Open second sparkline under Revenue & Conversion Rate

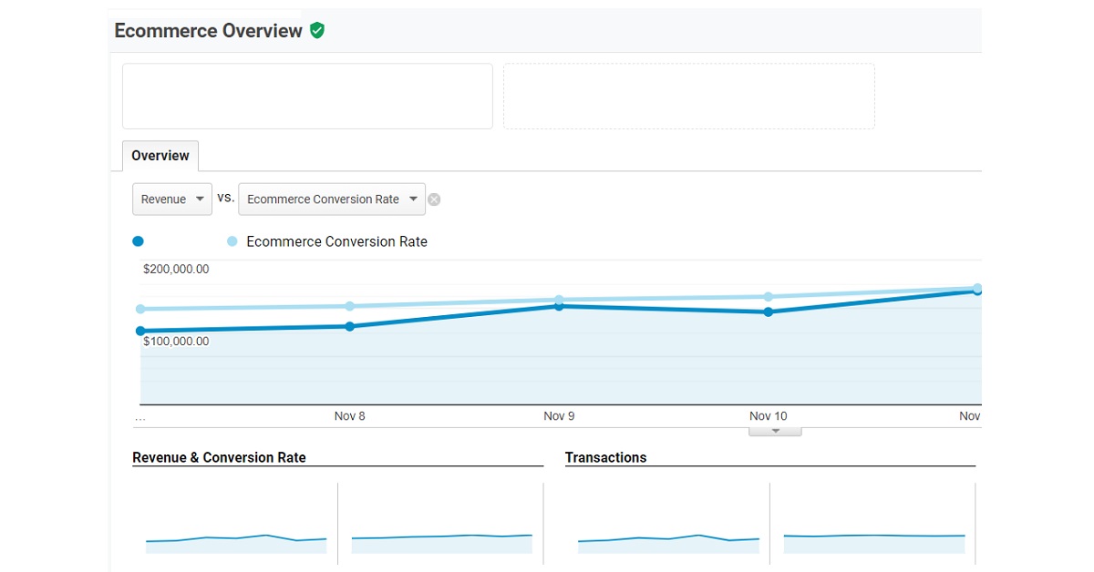click(x=441, y=542)
